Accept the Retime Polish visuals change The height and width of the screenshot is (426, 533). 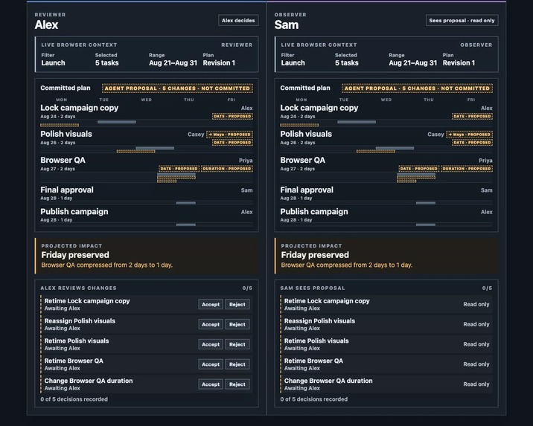211,344
